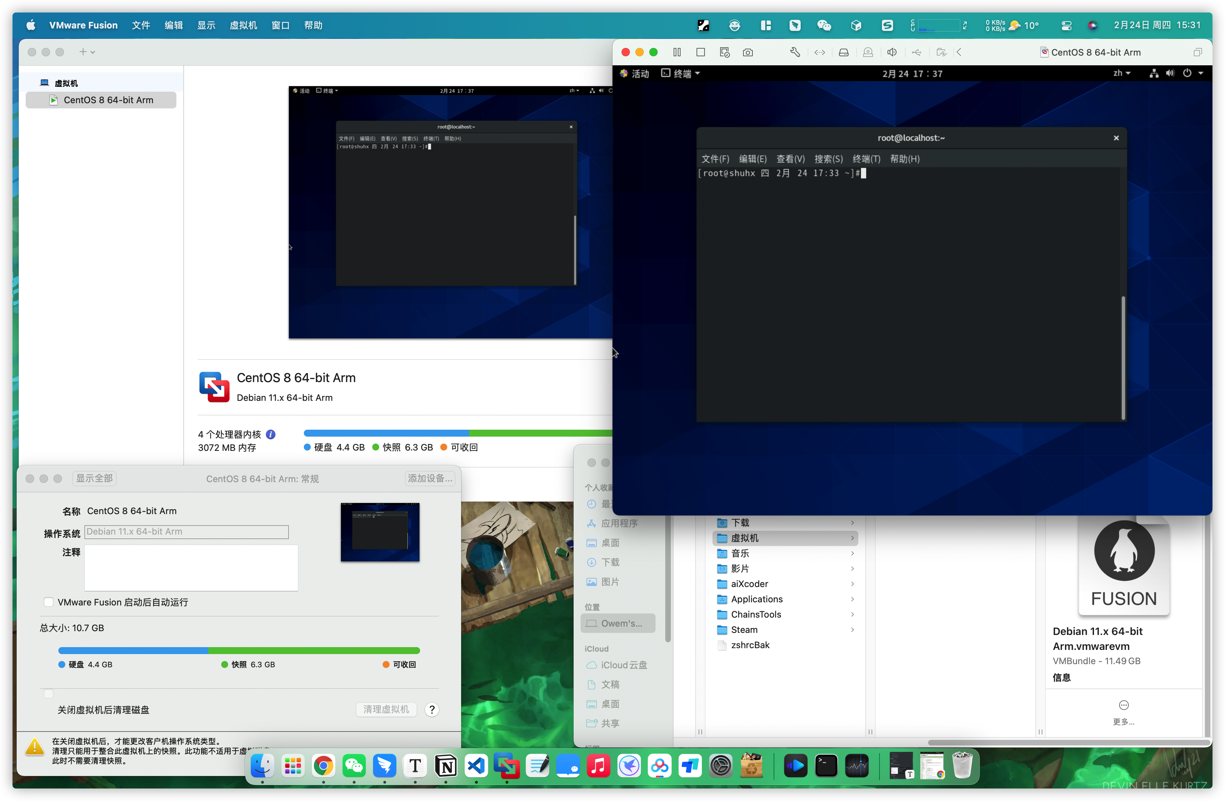
Task: Click into the 注释 notes text area
Action: (x=191, y=568)
